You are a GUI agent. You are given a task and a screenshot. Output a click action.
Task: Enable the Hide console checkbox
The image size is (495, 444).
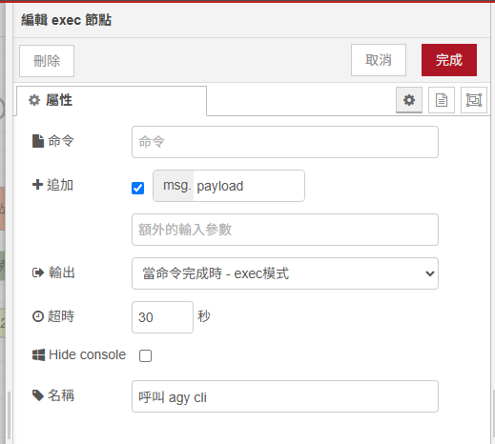pos(145,355)
